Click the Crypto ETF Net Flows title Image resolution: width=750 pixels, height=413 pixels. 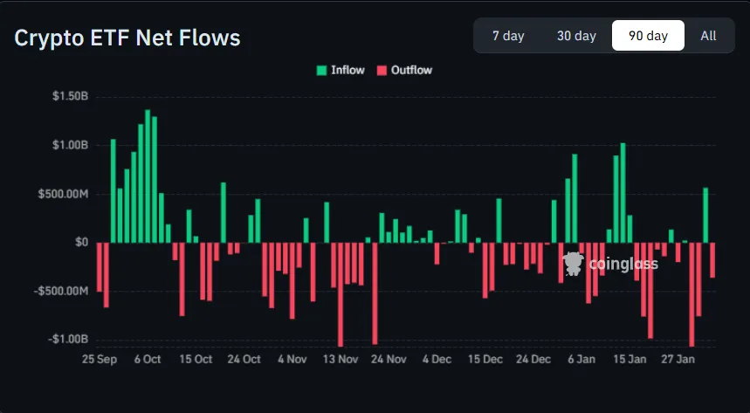coord(127,38)
